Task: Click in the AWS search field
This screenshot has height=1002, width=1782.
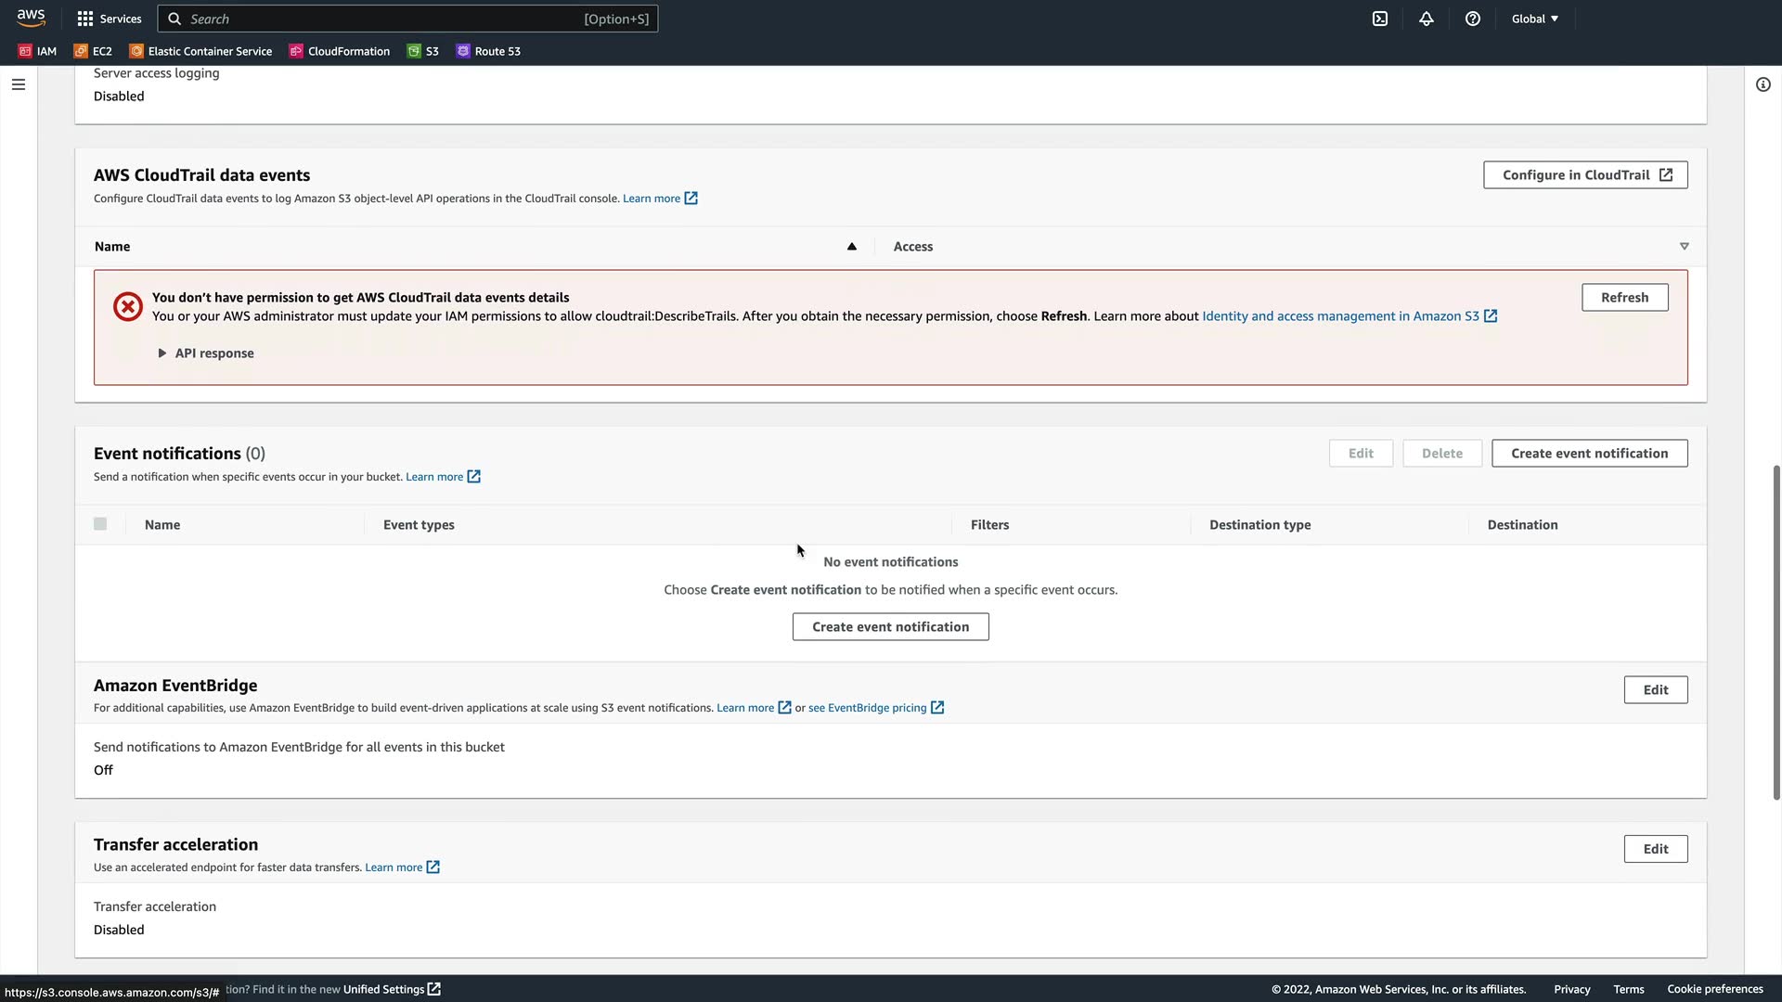Action: pyautogui.click(x=390, y=19)
